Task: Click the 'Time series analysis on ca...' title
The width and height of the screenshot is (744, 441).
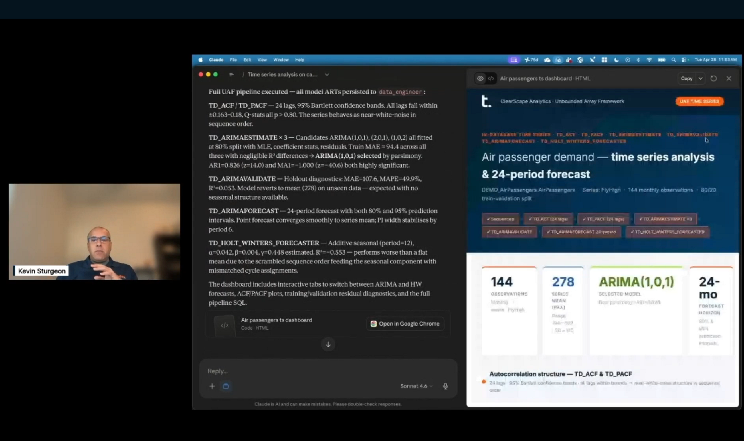Action: click(282, 74)
